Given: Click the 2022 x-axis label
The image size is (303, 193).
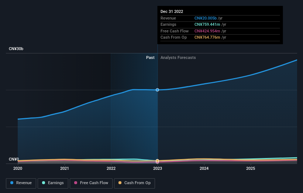Looking at the screenshot, I should (x=111, y=168).
